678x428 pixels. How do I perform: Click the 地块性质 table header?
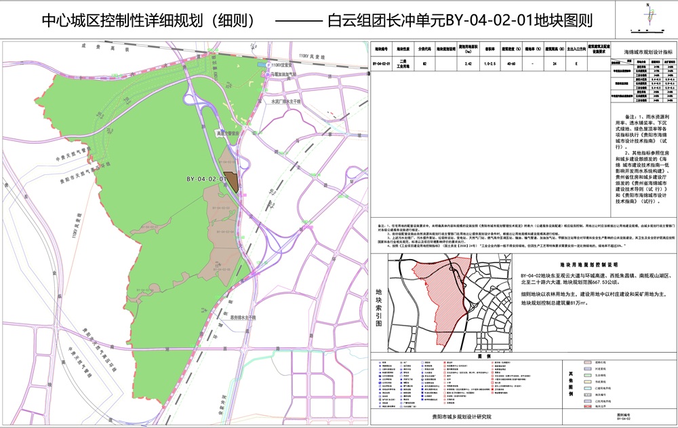coord(403,50)
